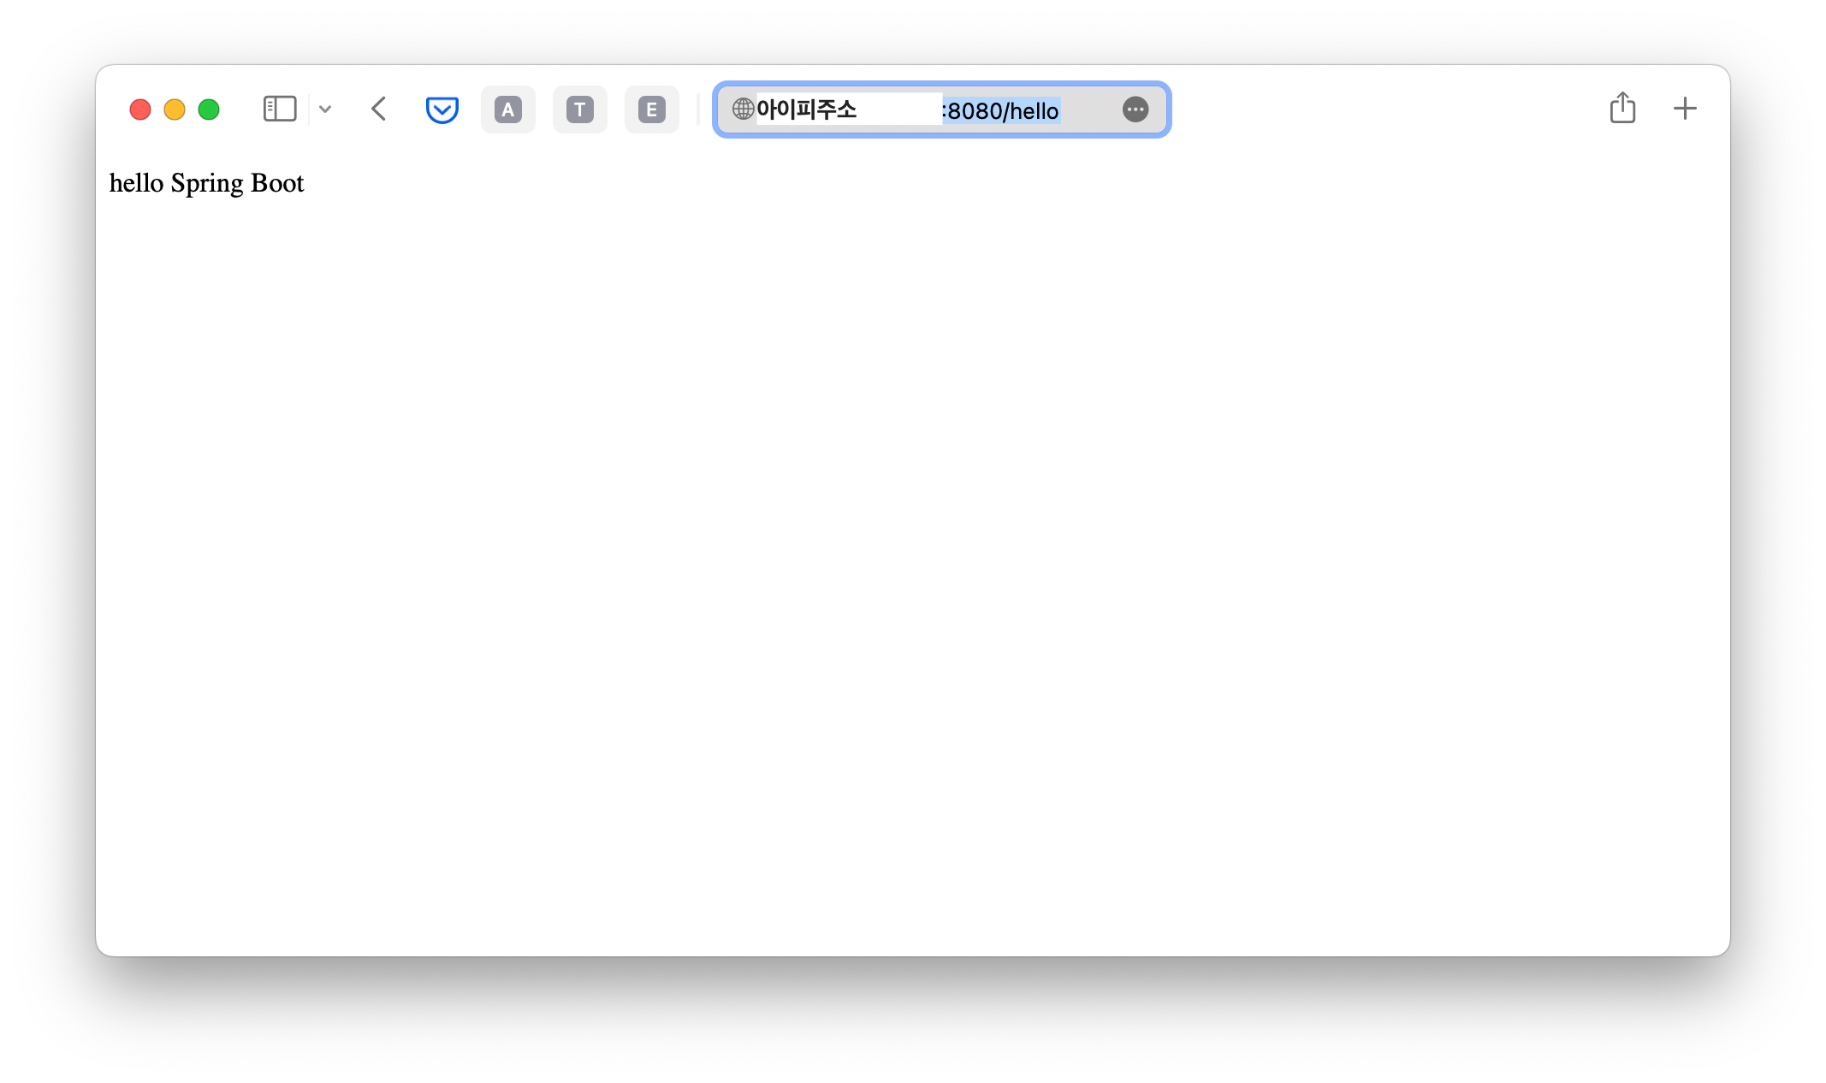Click the empty toolbar space left of Share
The image size is (1826, 1083).
click(x=1386, y=109)
